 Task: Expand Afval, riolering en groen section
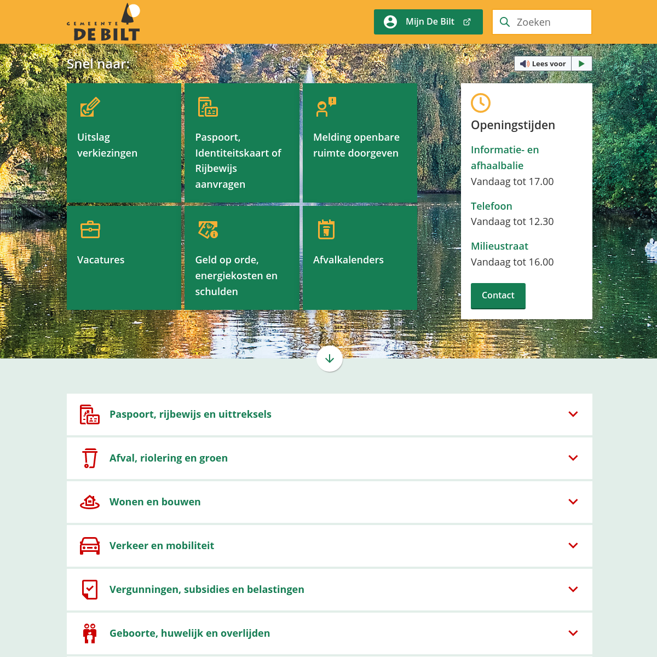click(330, 458)
